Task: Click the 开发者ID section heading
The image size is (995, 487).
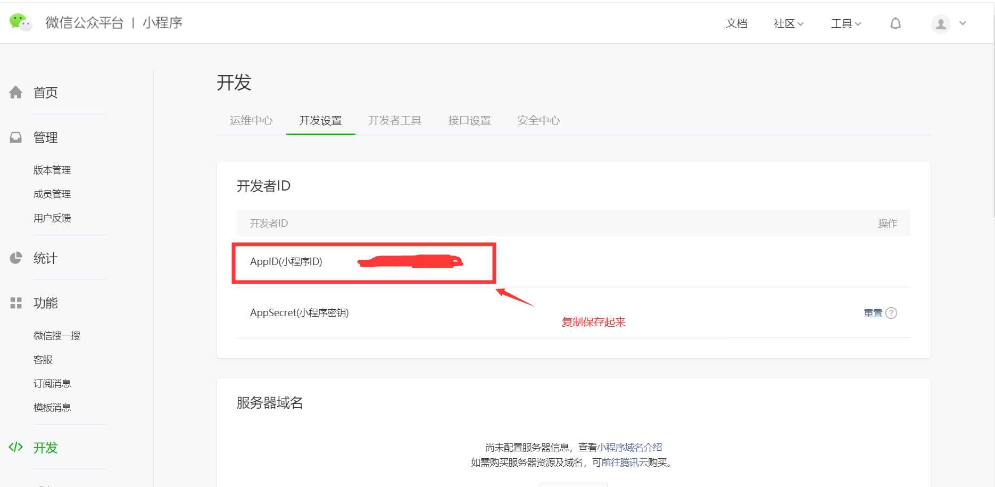Action: (x=263, y=186)
